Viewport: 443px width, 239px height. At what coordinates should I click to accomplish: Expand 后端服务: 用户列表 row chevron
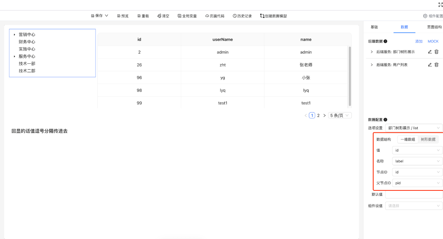point(371,65)
